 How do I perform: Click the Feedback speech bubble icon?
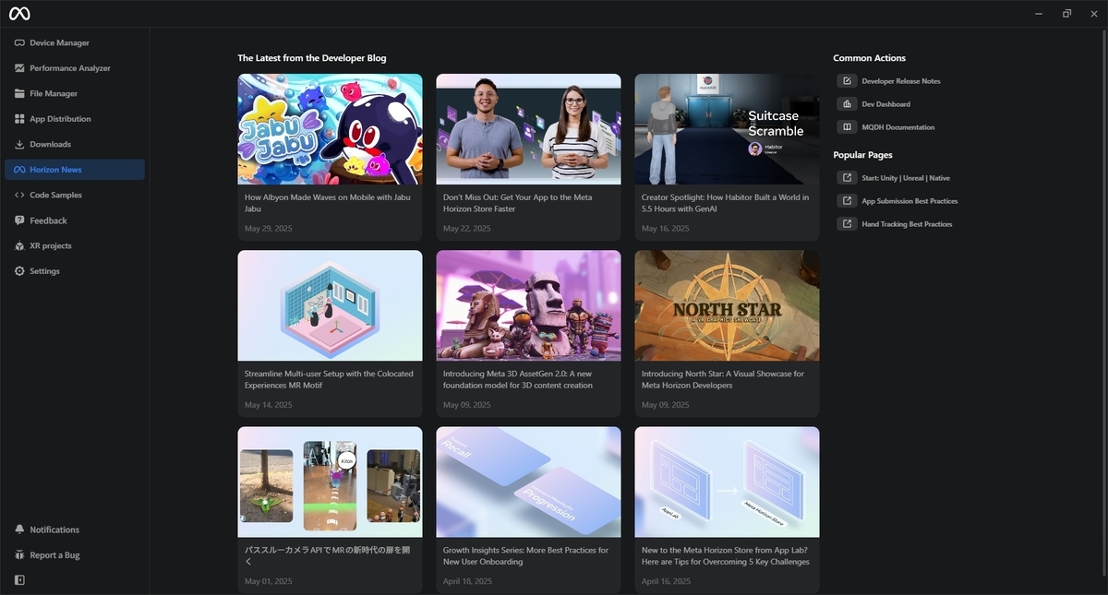pos(19,220)
